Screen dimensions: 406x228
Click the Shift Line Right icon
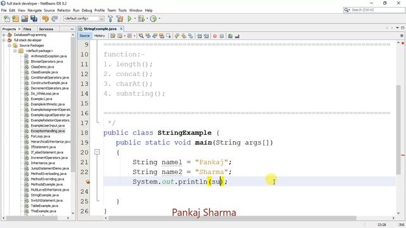click(x=206, y=36)
